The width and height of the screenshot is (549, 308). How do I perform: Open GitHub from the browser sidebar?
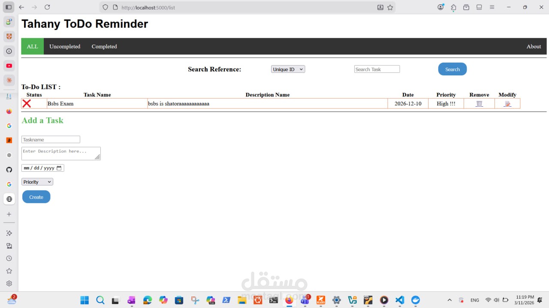pos(9,170)
